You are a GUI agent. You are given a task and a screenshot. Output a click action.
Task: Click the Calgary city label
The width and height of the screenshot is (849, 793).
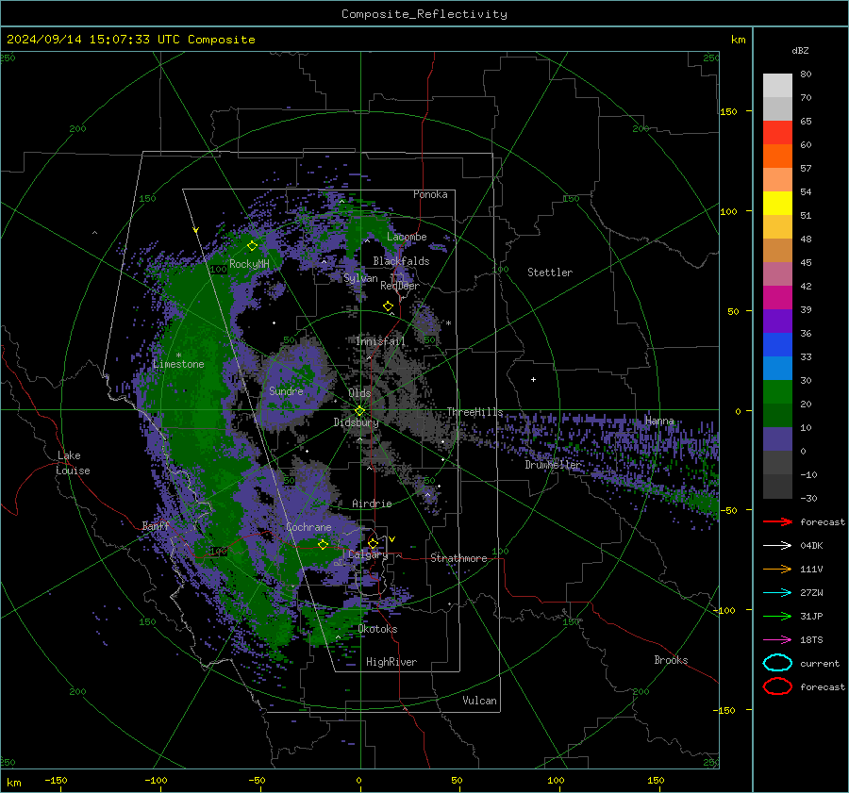click(x=368, y=554)
